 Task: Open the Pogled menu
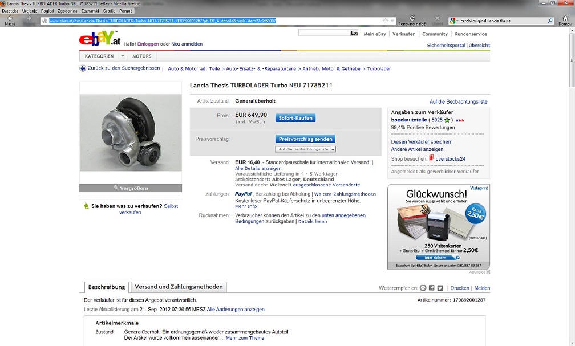(47, 11)
